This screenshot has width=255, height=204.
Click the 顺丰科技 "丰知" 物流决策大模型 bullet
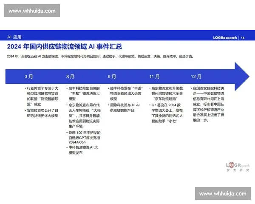pos(83,93)
